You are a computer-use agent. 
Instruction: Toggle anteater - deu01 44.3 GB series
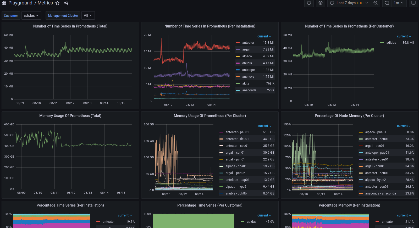coord(237,139)
